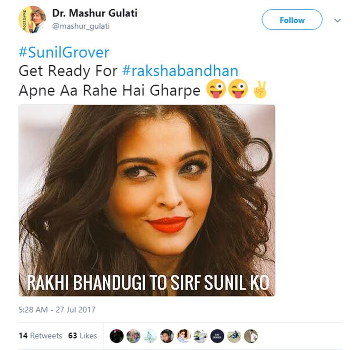Open the second liker avatar's profile

[x=134, y=336]
